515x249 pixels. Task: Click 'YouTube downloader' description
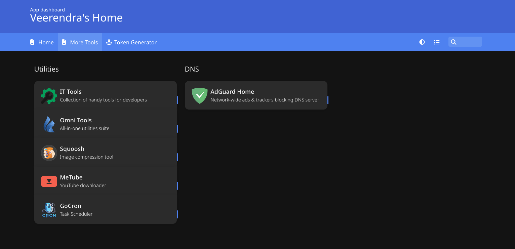point(83,185)
